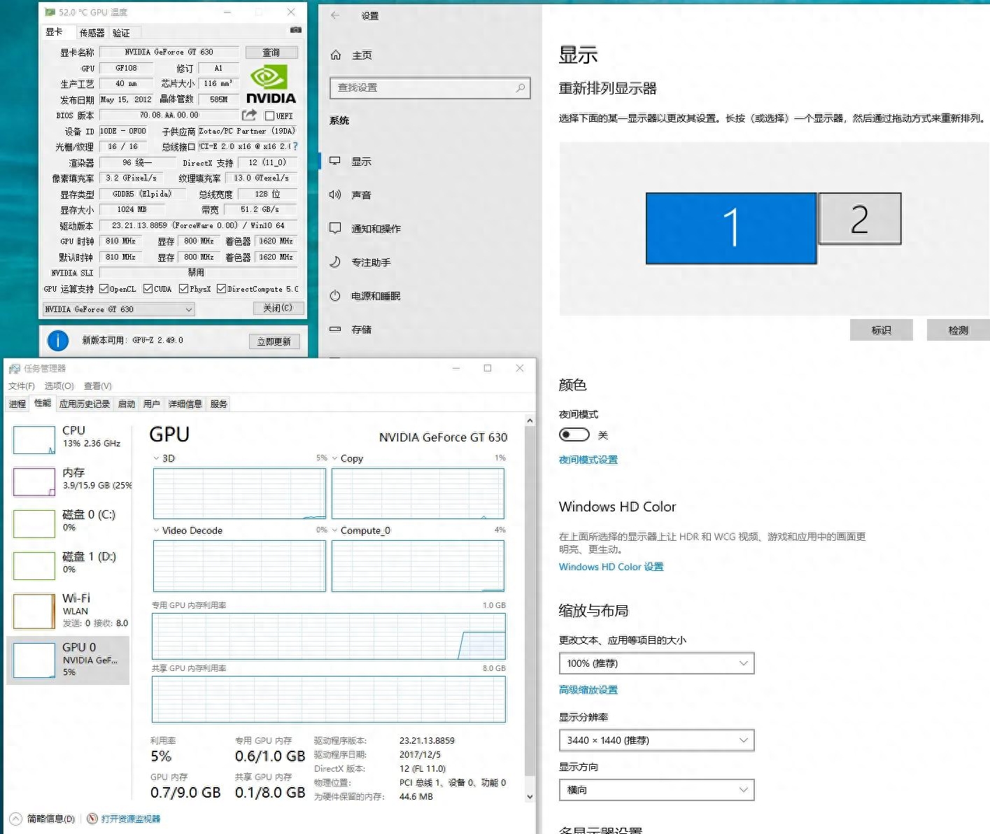Image resolution: width=990 pixels, height=834 pixels.
Task: Open 声音 settings in the sidebar
Action: click(x=360, y=195)
